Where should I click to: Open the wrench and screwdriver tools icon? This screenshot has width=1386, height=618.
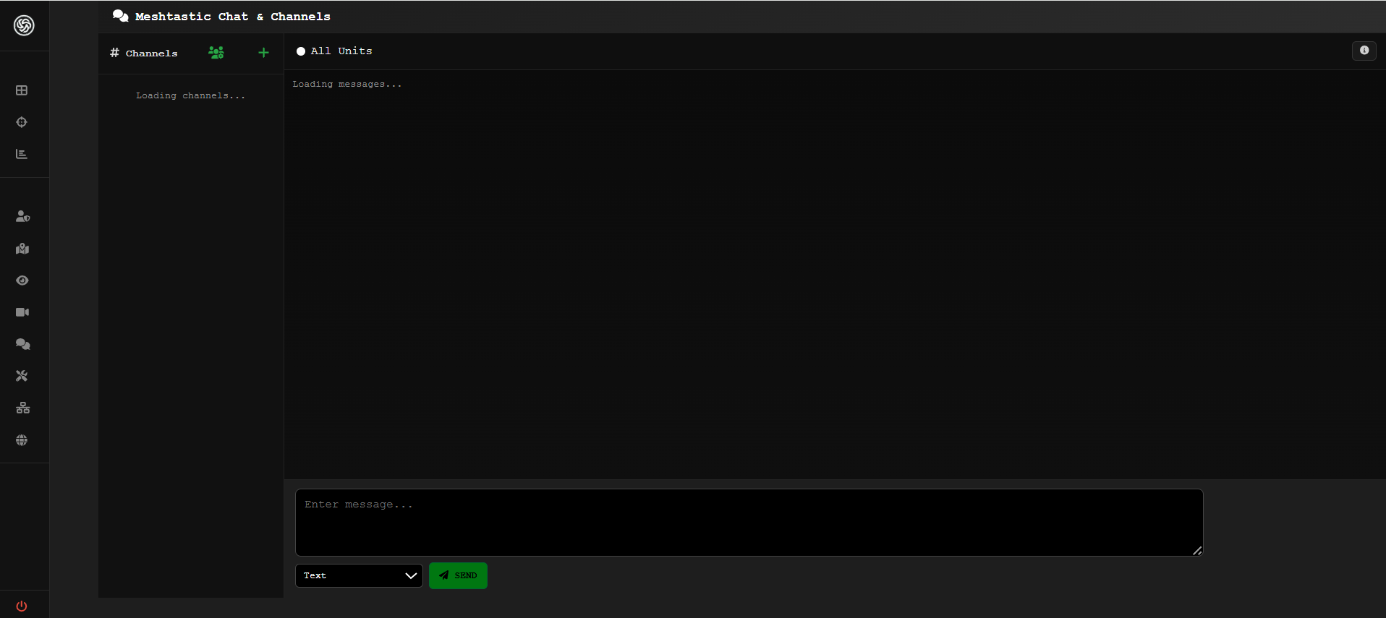(x=22, y=376)
